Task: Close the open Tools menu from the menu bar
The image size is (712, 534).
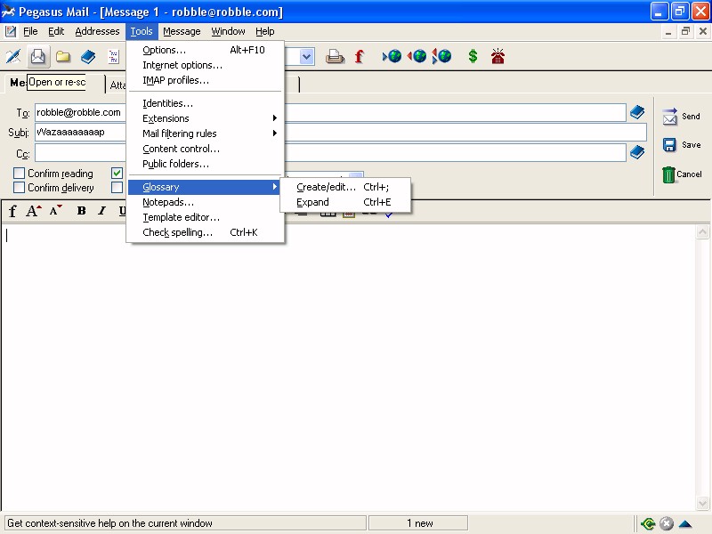Action: pyautogui.click(x=142, y=31)
